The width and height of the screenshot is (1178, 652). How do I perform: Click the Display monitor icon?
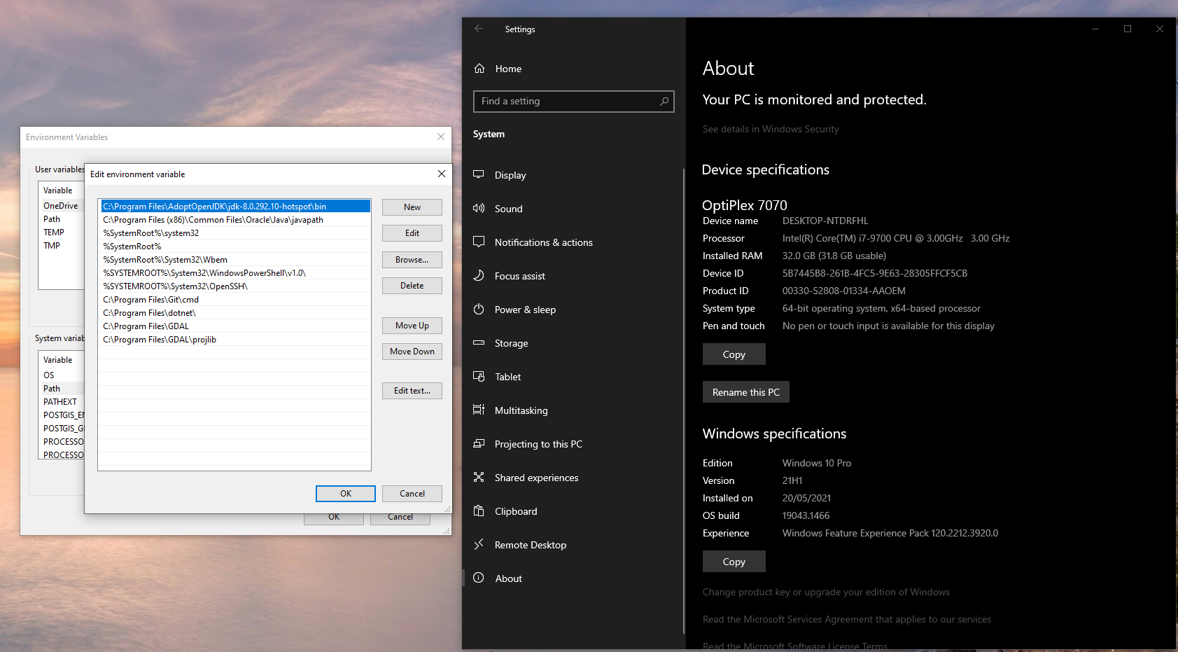[x=479, y=174]
